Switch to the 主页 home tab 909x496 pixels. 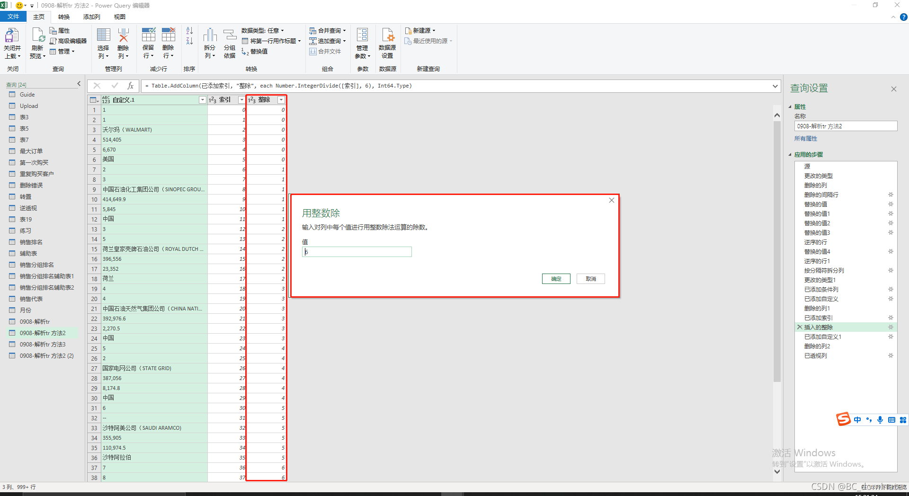pos(39,17)
